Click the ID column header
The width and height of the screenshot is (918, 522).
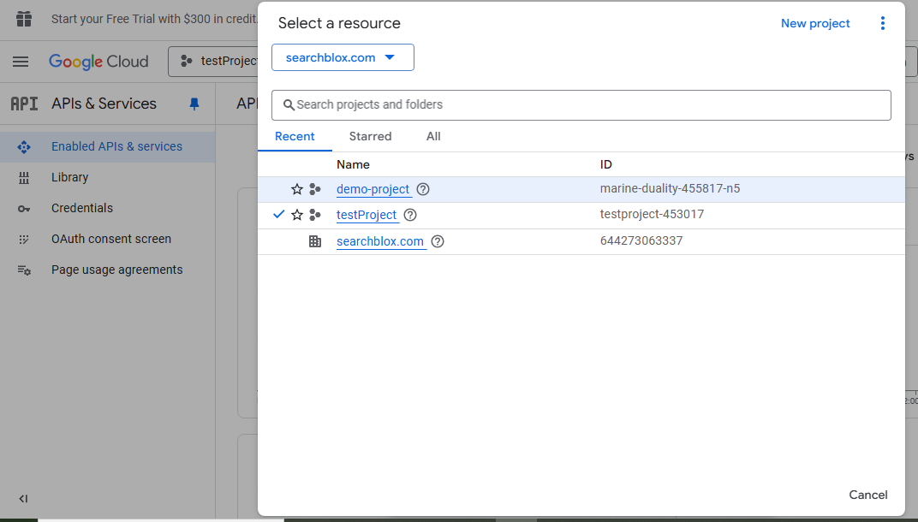[606, 164]
